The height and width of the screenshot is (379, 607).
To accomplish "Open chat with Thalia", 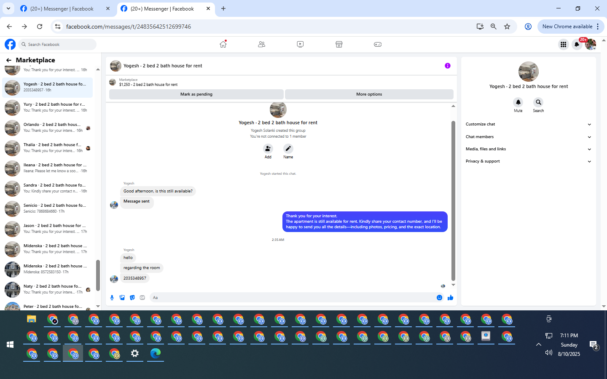I will click(48, 148).
